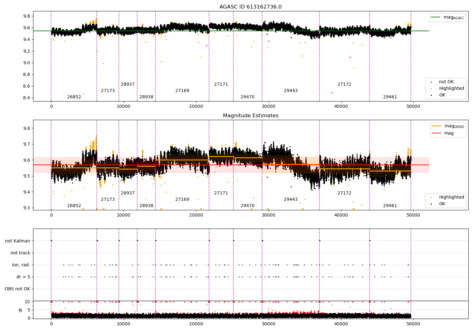Select 'Highlighted' legend entry in middle plot
The image size is (473, 331).
coord(451,197)
